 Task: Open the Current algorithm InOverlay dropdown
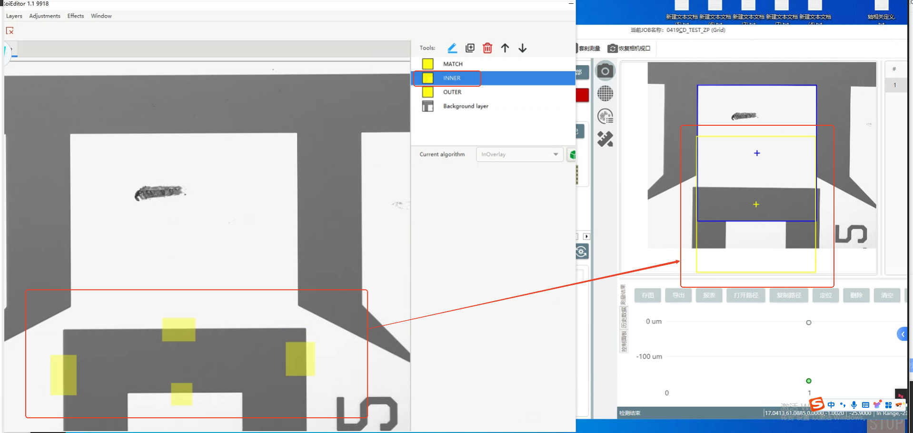(519, 154)
